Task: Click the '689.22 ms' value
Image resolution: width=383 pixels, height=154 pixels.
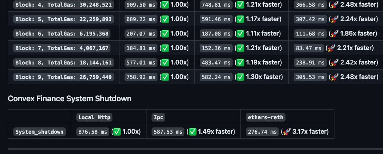Action: tap(141, 19)
